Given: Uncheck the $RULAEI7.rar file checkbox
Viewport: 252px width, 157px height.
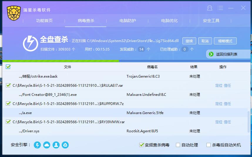Looking at the screenshot, I should 8,85.
